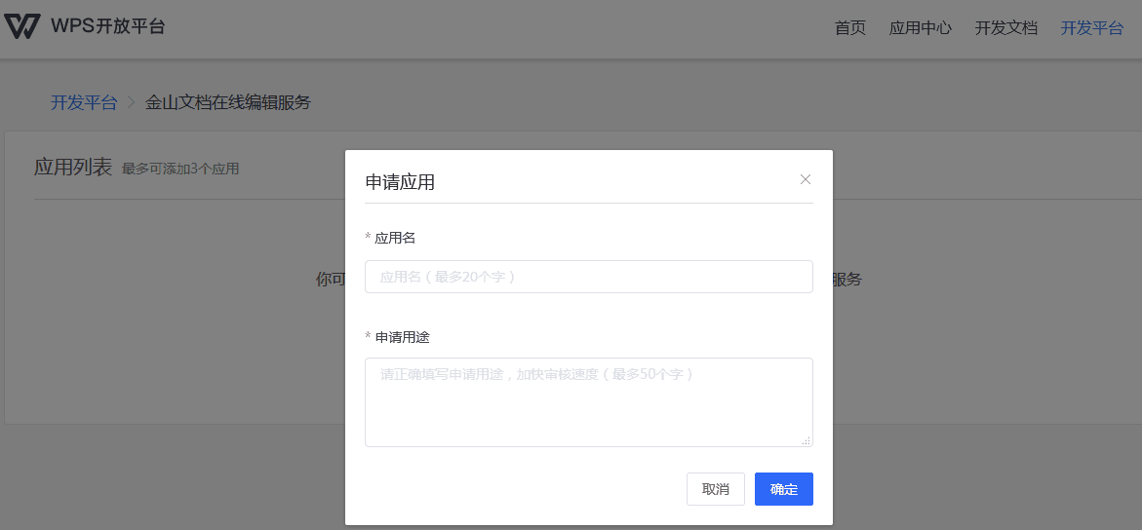Select 开发平台 in the top navigation
This screenshot has width=1142, height=530.
[x=1091, y=28]
